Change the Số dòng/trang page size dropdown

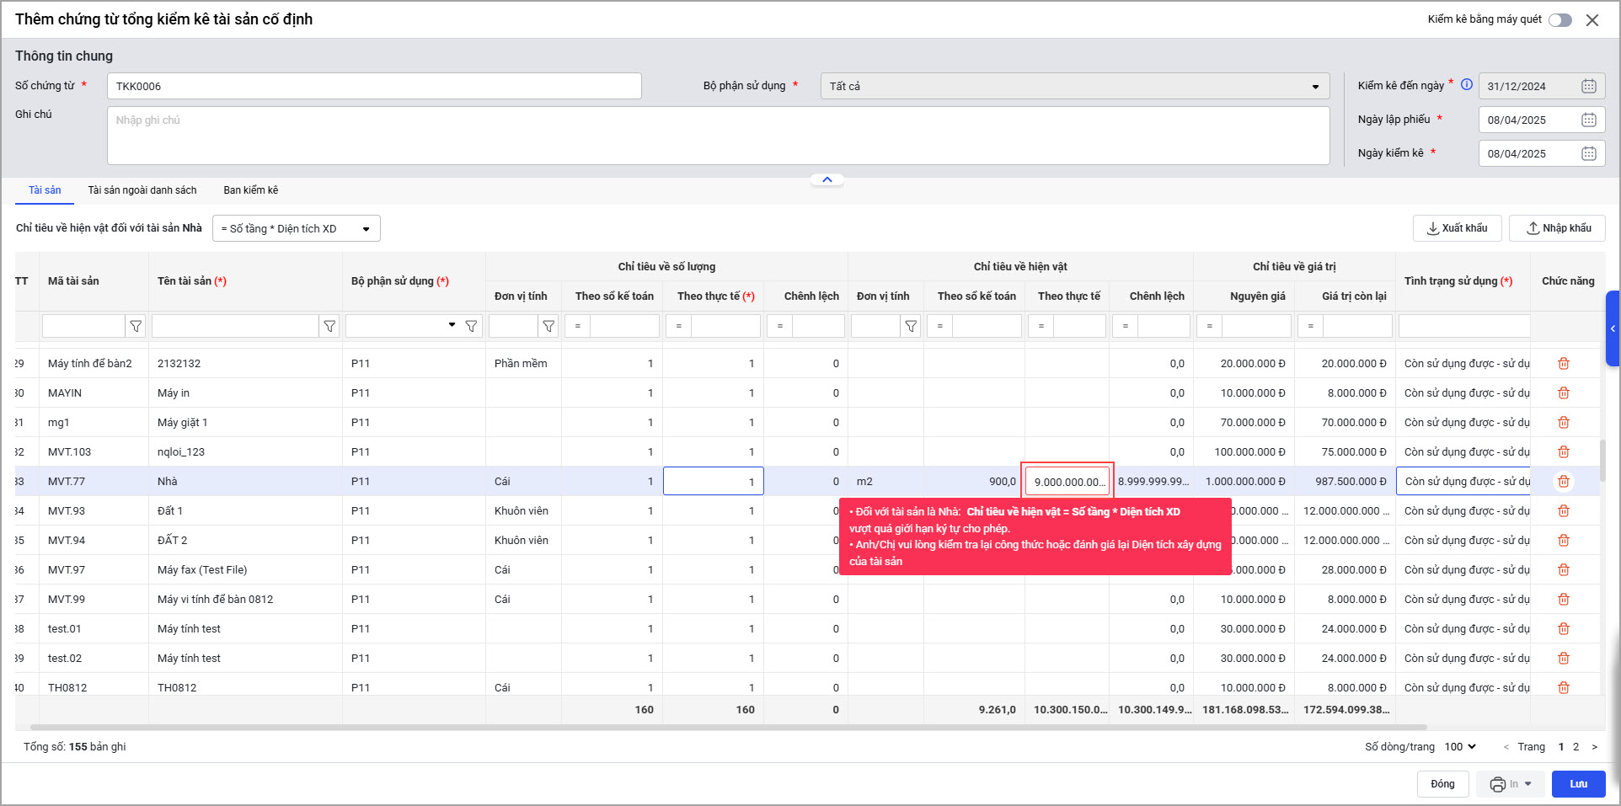1459,747
